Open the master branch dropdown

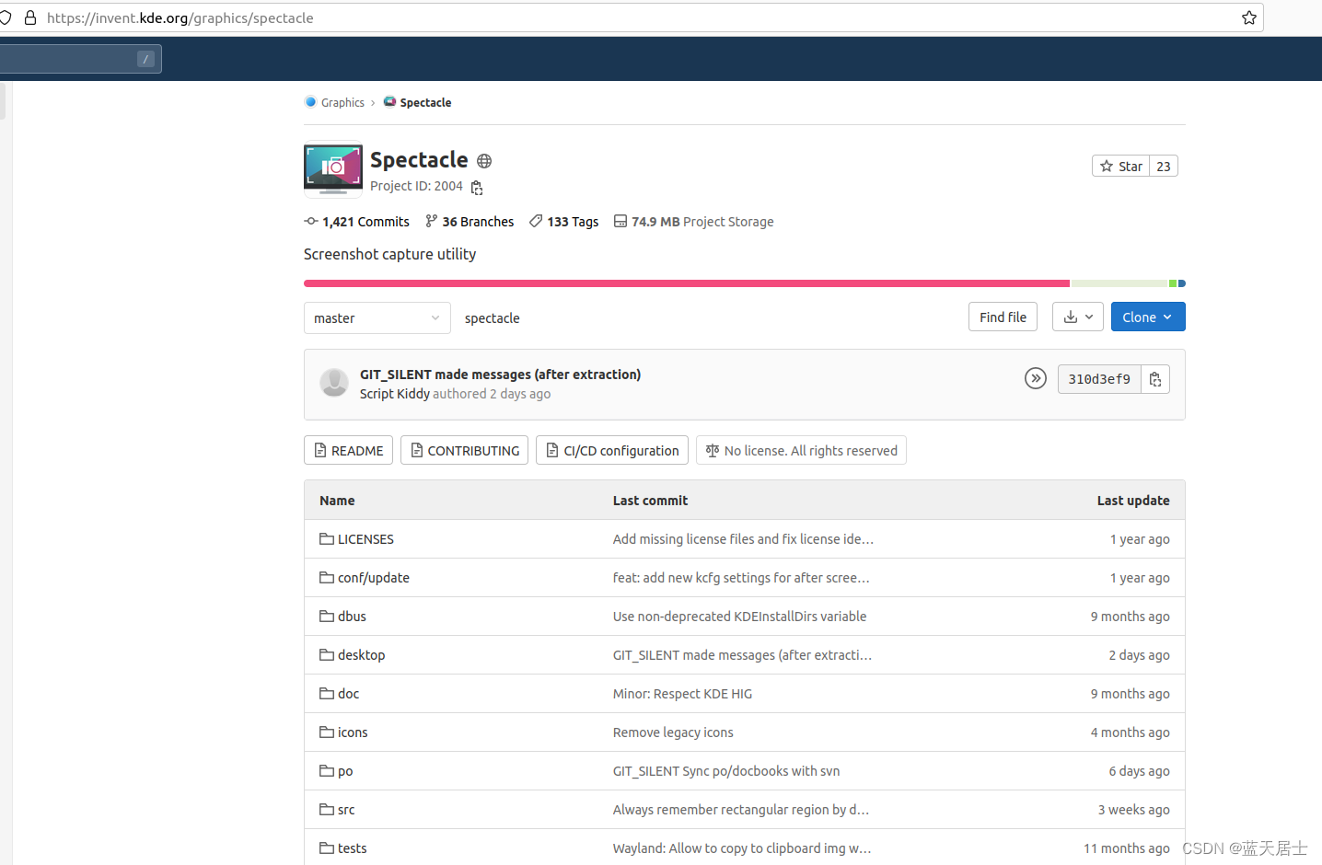pos(377,317)
